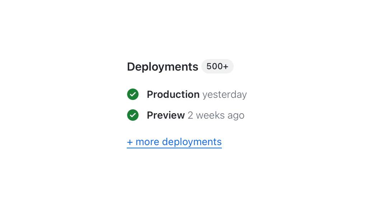Open the Deployments section title
374x210 pixels.
(162, 67)
